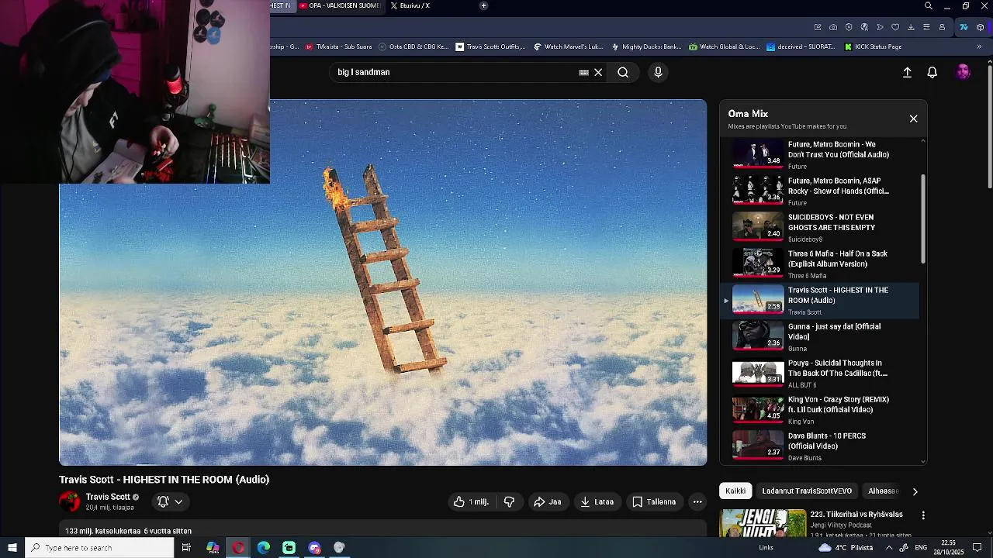993x558 pixels.
Task: Open the Windows Start menu
Action: [12, 548]
